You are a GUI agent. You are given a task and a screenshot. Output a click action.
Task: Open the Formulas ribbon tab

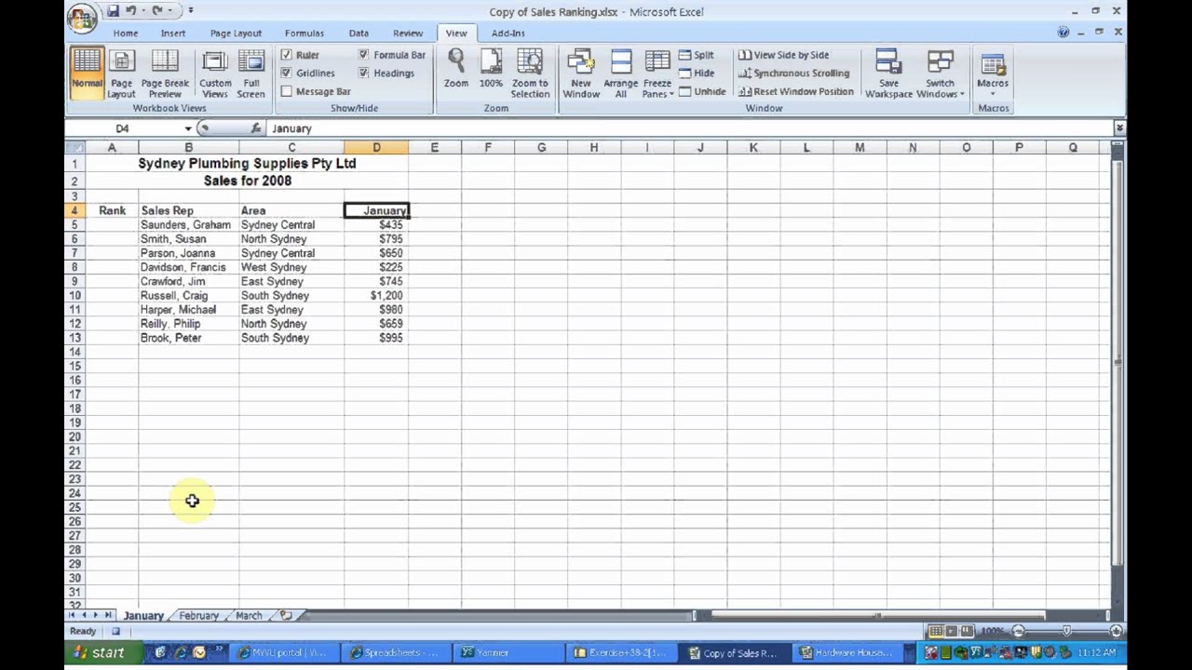click(305, 33)
